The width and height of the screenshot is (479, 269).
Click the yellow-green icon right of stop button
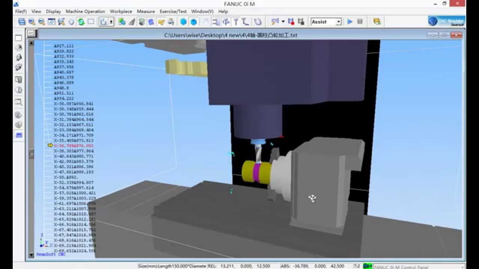pos(377,22)
